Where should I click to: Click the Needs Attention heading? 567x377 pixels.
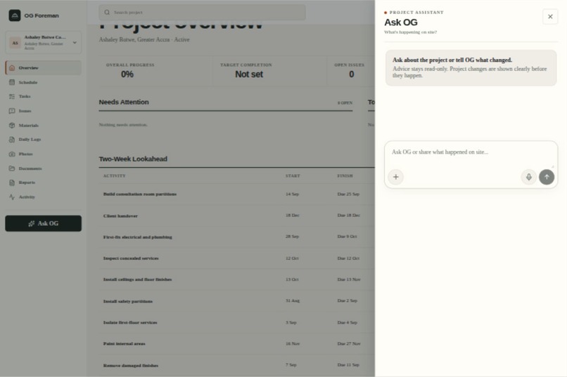124,102
